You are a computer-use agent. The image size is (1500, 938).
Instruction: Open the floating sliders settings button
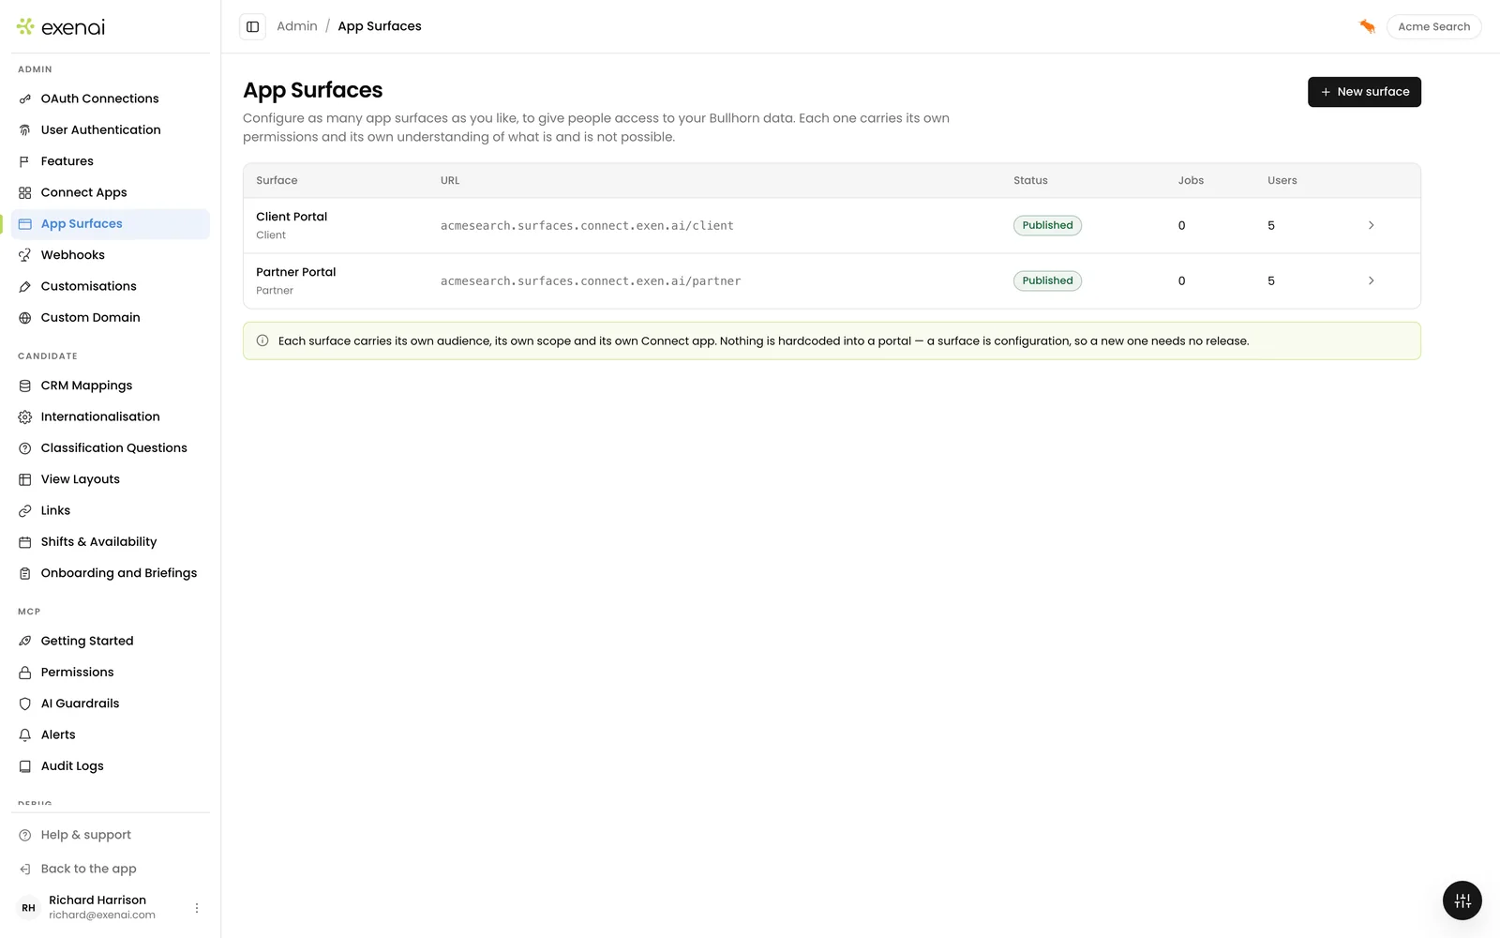[1462, 901]
